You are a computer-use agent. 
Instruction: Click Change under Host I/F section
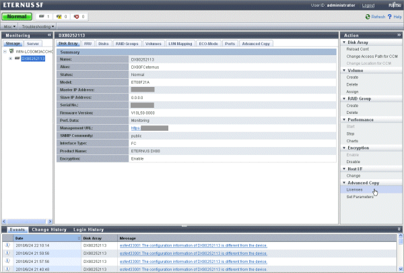tap(353, 176)
